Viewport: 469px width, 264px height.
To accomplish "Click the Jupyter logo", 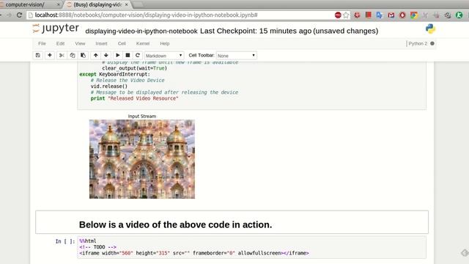I will coord(56,29).
